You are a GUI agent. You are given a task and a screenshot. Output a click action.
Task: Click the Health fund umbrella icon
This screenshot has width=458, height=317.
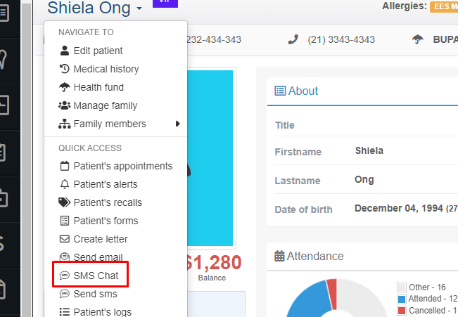click(x=64, y=87)
